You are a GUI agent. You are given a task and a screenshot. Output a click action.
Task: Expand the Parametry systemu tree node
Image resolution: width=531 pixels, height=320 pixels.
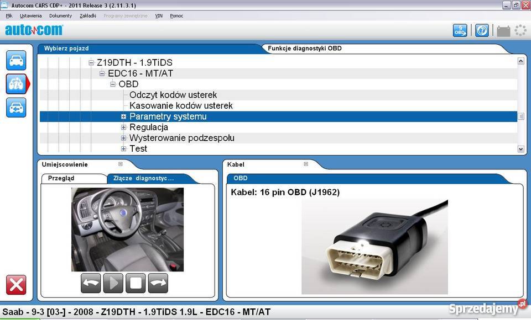pyautogui.click(x=123, y=116)
